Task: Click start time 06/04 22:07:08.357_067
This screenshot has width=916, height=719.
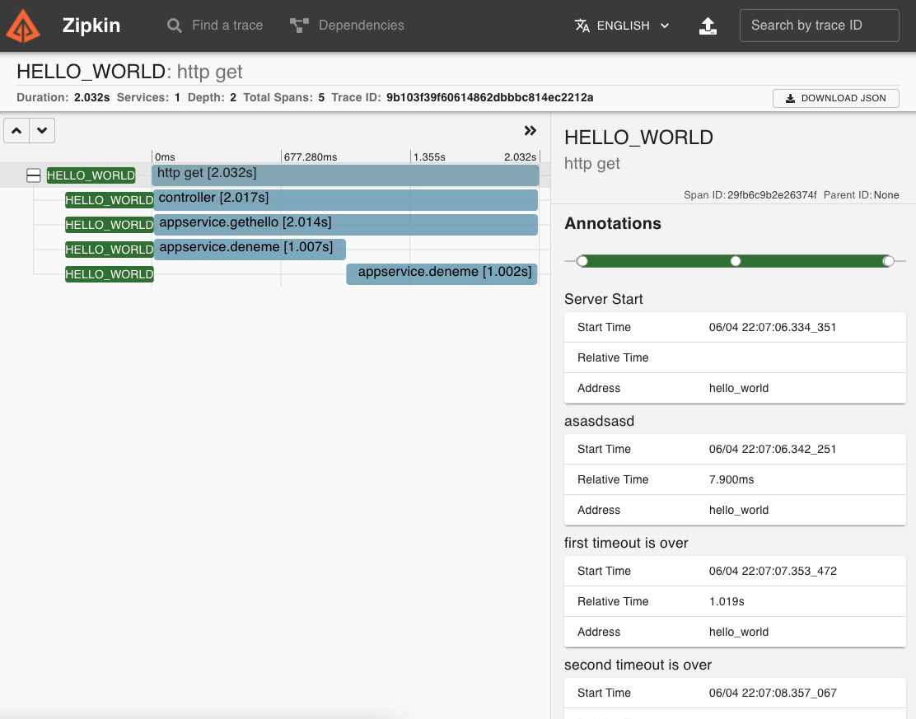Action: 773,693
